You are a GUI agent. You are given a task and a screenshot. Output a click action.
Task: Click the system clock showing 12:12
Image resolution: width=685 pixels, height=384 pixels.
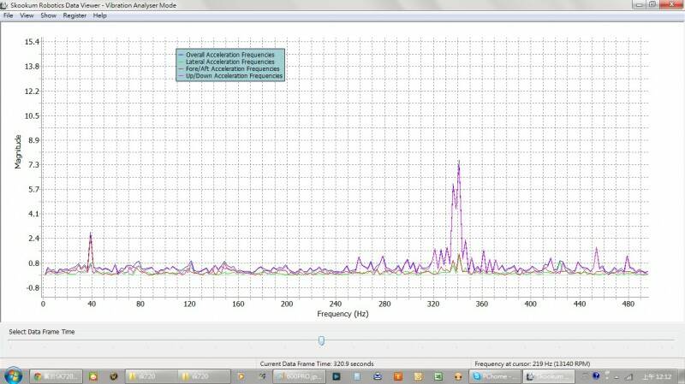[x=657, y=376]
